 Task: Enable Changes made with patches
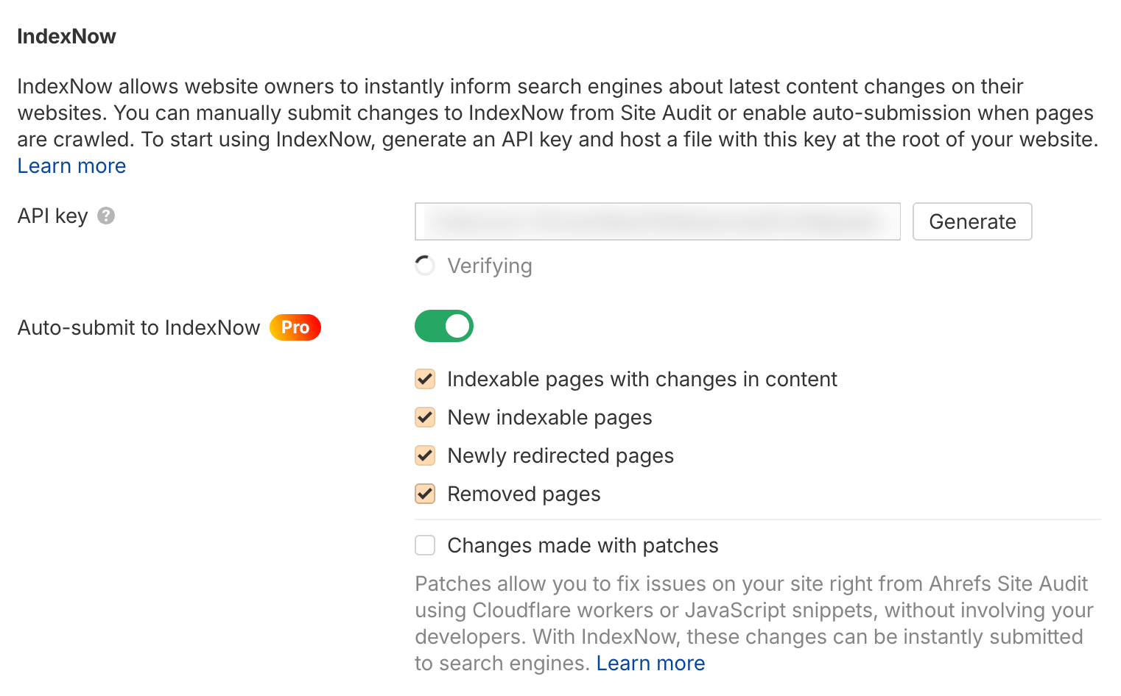[425, 545]
